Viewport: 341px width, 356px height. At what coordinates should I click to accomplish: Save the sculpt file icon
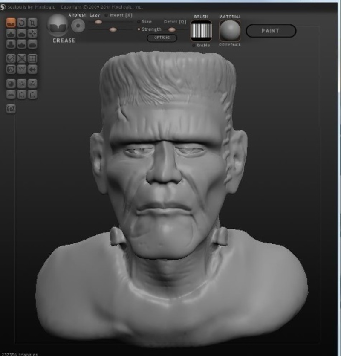click(x=32, y=95)
